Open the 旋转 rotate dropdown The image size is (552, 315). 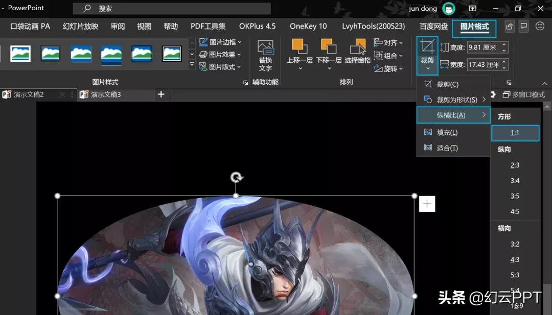coord(388,68)
